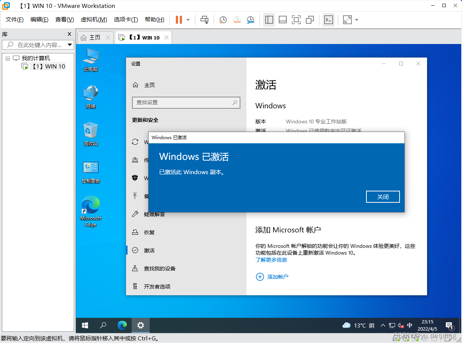Open the 选项卡(T) menu
Viewport: 462px width, 343px height.
pos(126,20)
